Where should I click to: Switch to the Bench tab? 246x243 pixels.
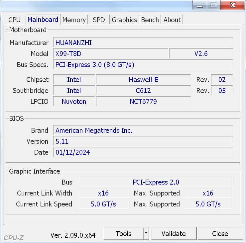pyautogui.click(x=150, y=20)
